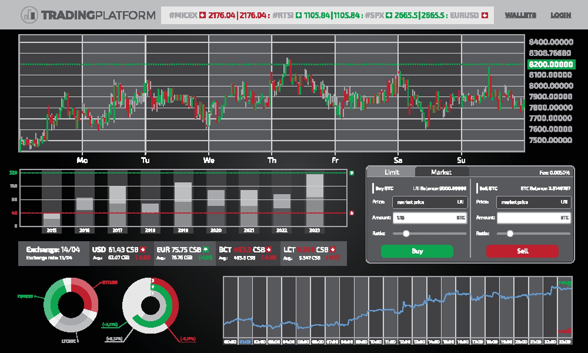Image resolution: width=588 pixels, height=353 pixels.
Task: Open the LOGIN link
Action: coord(561,15)
